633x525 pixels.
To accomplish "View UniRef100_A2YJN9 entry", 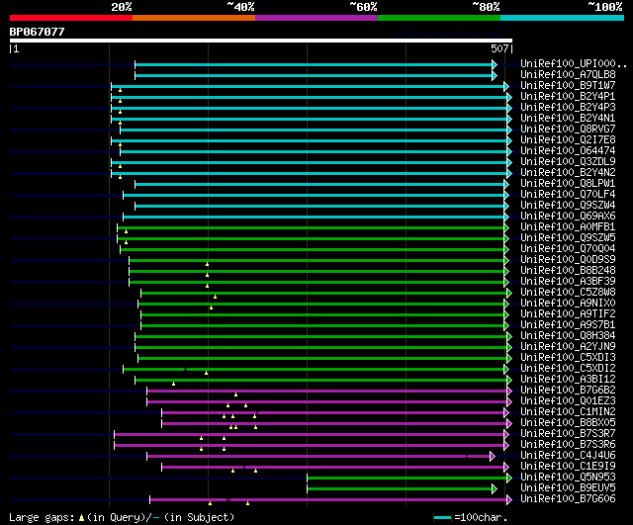I will click(x=568, y=347).
